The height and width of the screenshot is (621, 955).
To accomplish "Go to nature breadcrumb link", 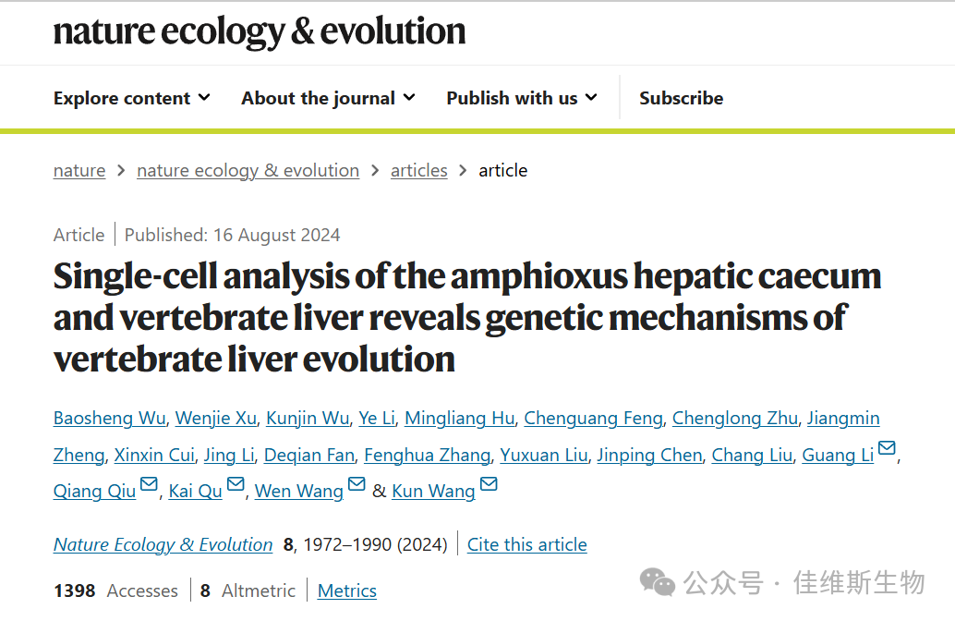I will tap(79, 171).
